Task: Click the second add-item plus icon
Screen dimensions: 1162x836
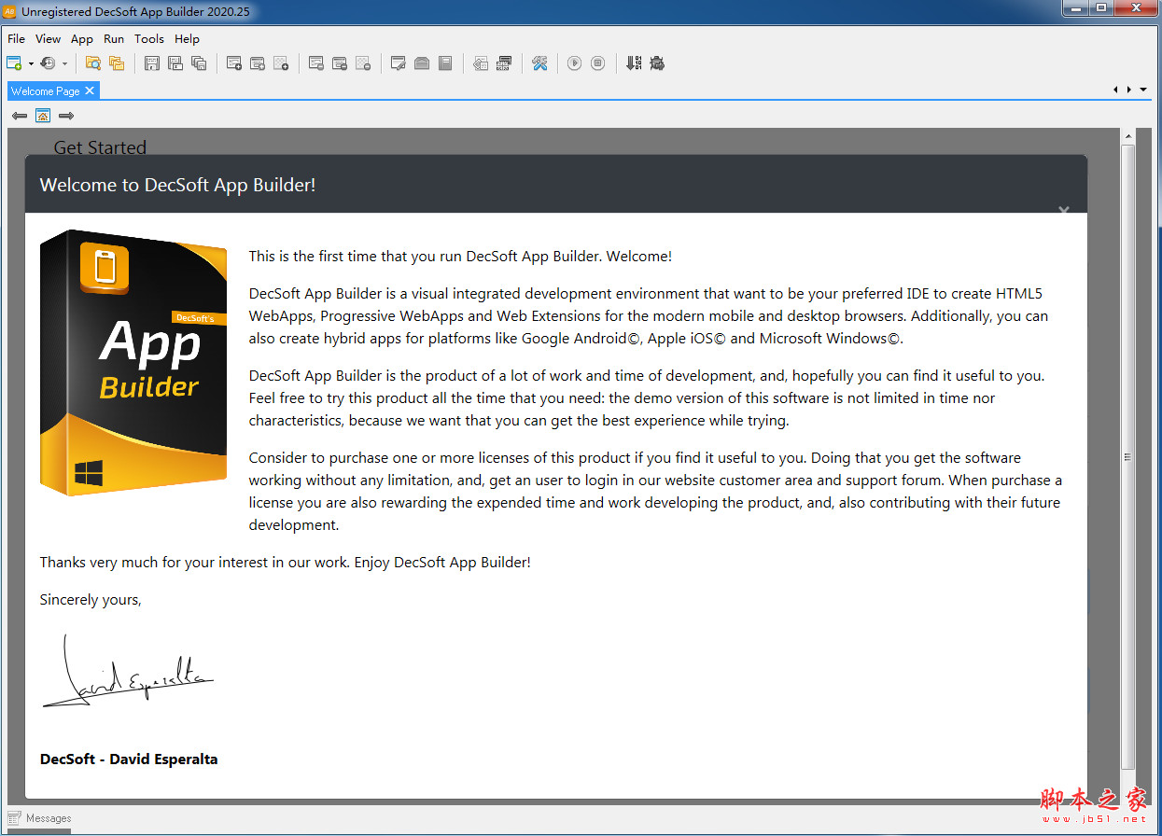Action: 258,63
